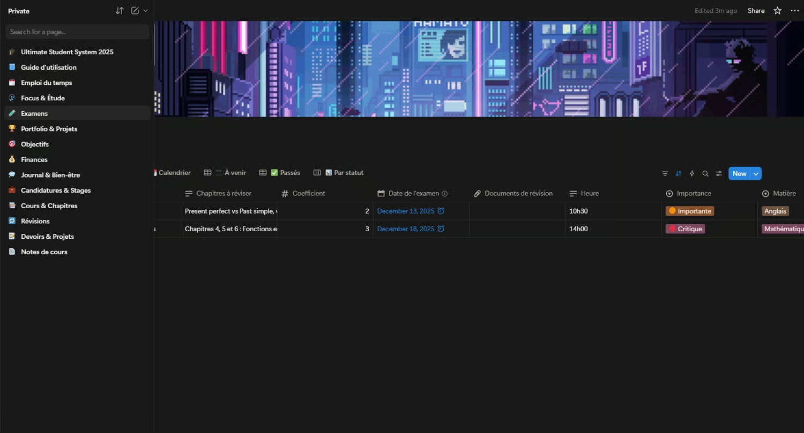Image resolution: width=804 pixels, height=433 pixels.
Task: Click the refresh icon beside Révisions
Action: [x=12, y=221]
